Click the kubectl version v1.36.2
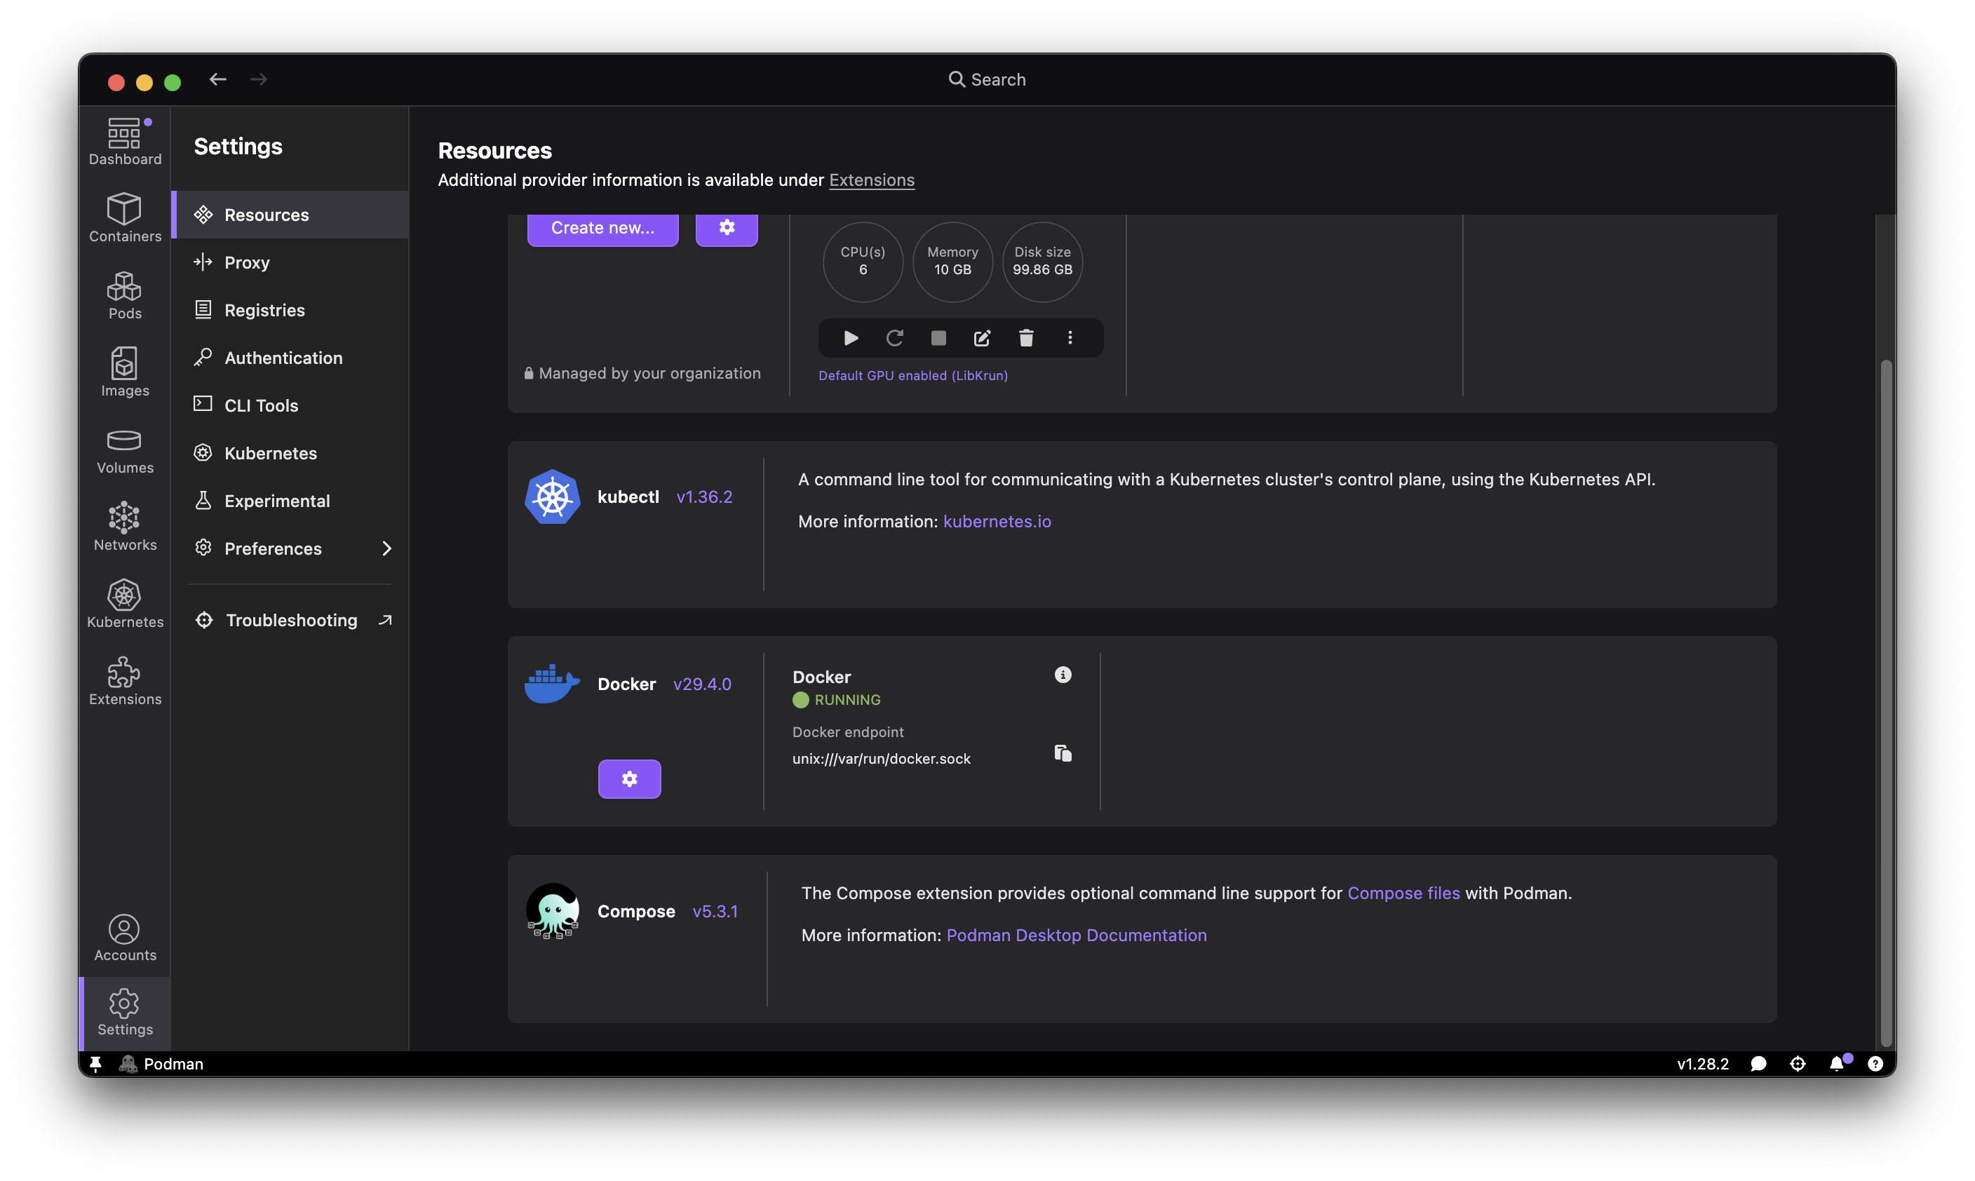The image size is (1975, 1181). (x=704, y=497)
